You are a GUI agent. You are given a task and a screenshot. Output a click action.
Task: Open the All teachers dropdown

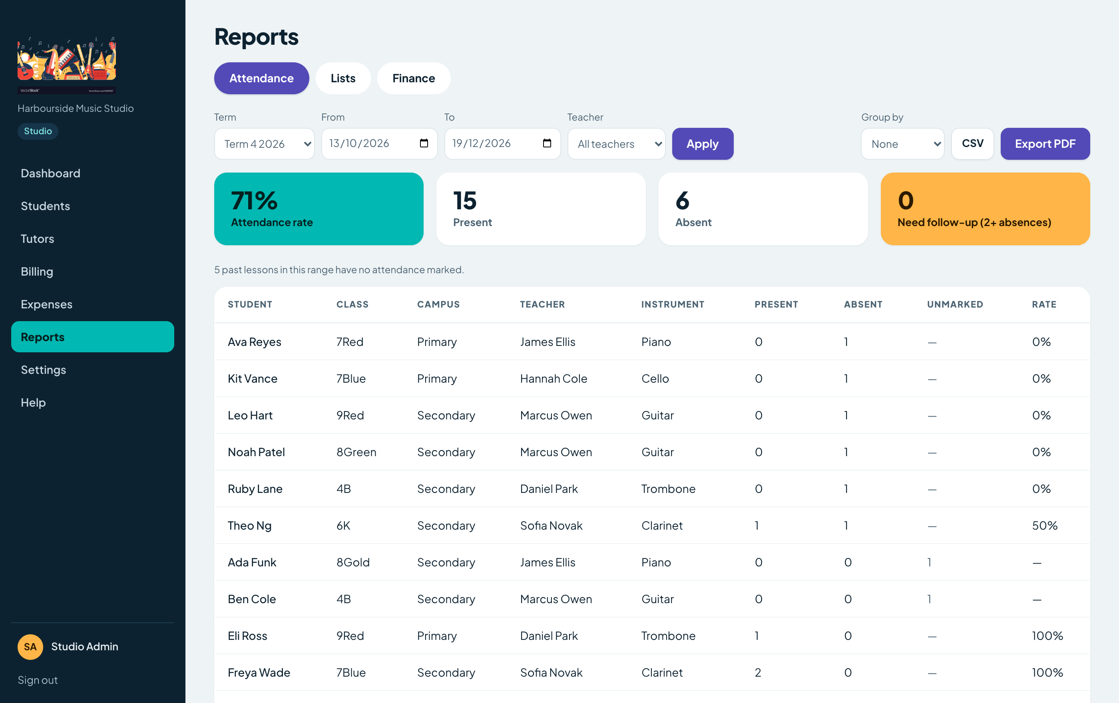click(617, 144)
